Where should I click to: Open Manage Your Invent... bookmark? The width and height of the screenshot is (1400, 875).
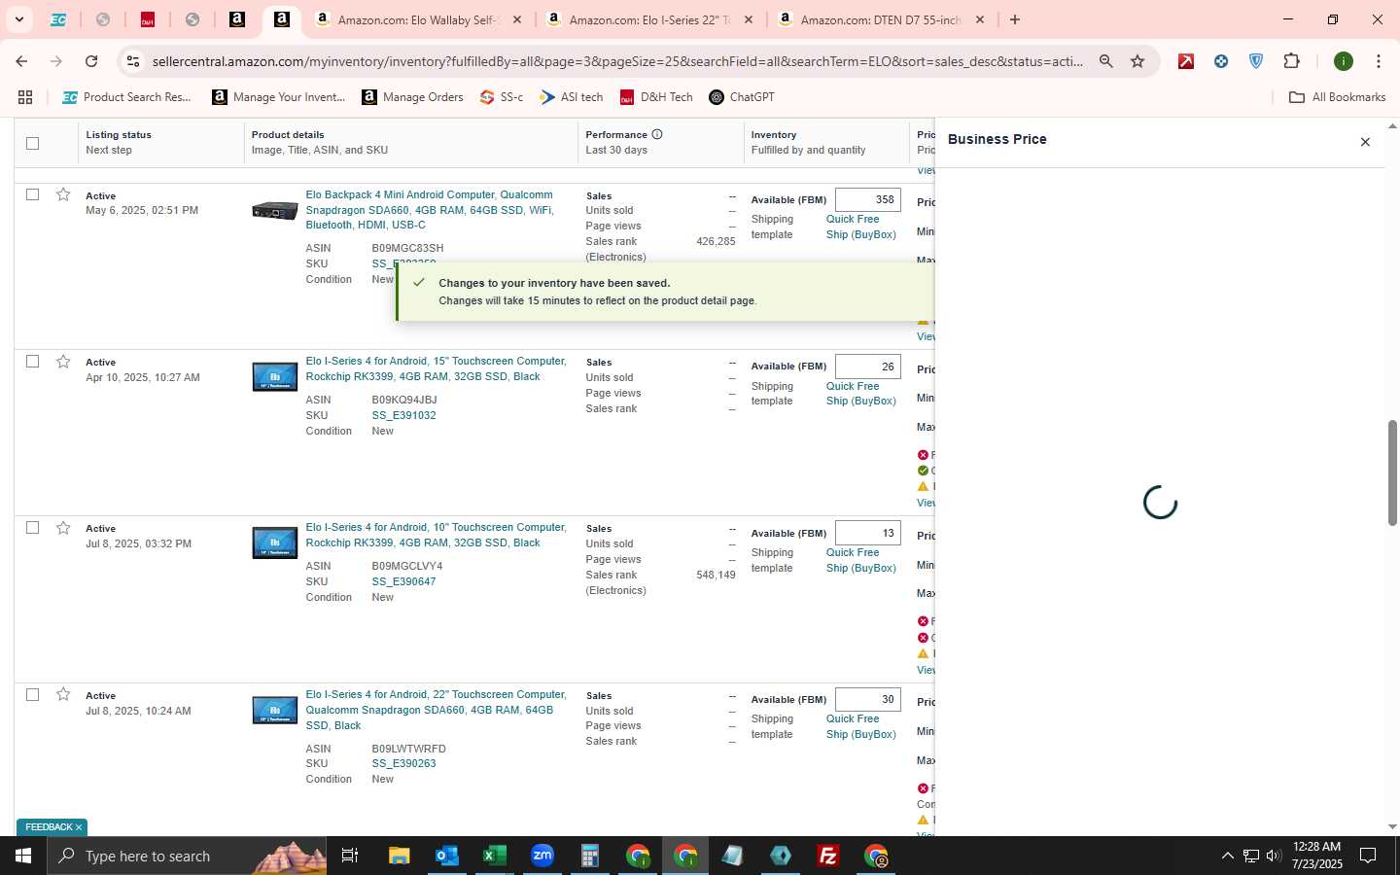(278, 97)
